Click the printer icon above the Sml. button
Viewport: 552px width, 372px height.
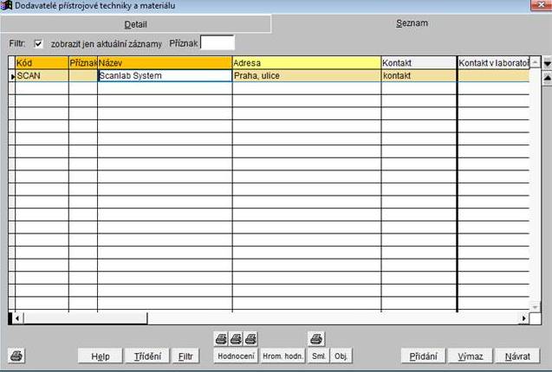point(316,338)
